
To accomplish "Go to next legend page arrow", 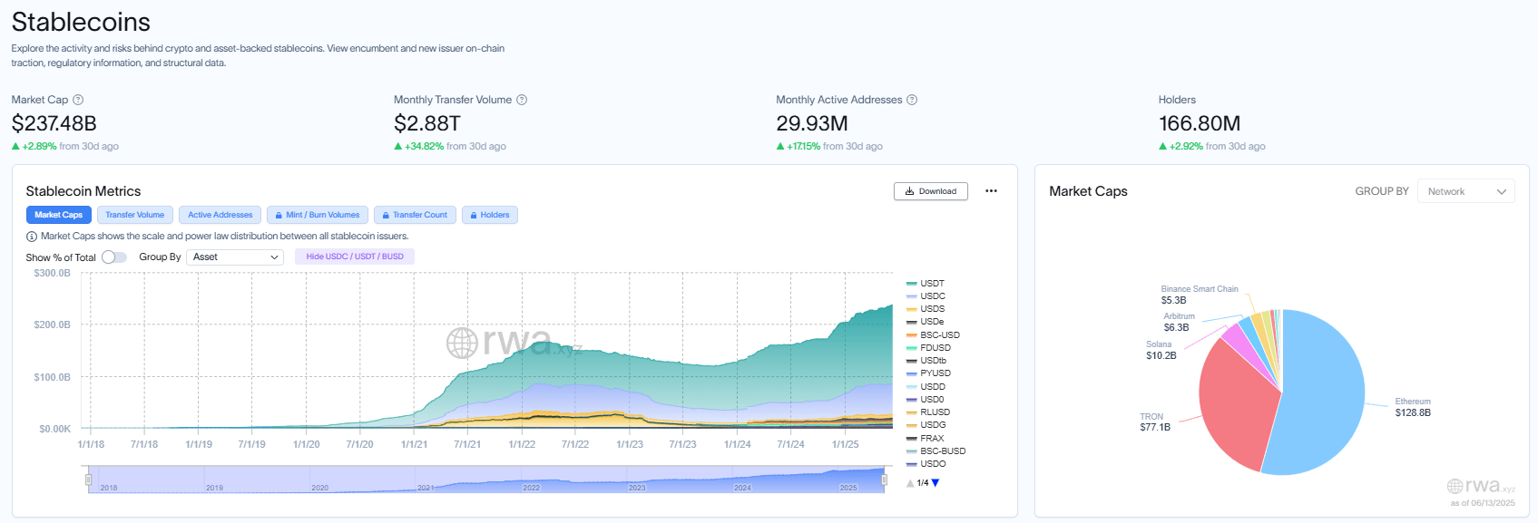I will click(936, 483).
